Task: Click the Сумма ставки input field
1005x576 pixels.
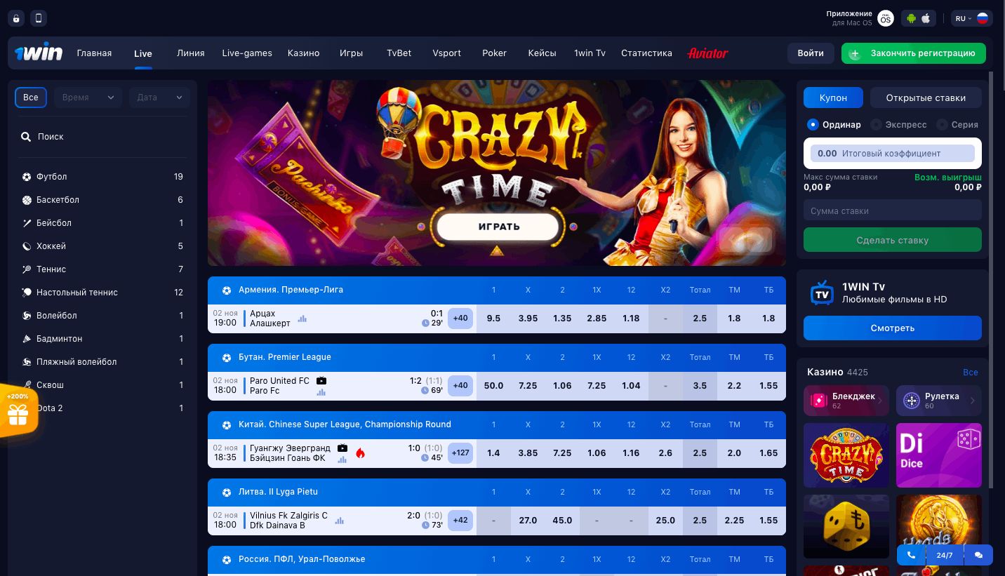Action: click(x=893, y=210)
